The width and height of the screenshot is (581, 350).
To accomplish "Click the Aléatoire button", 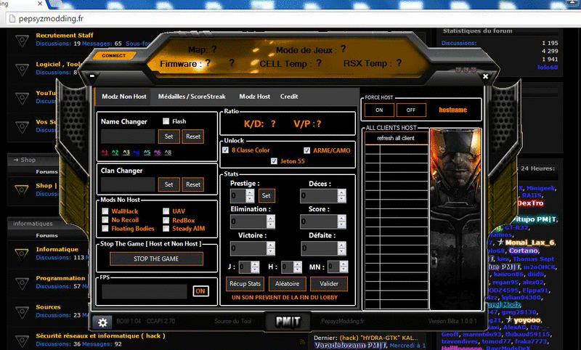I will pos(287,284).
